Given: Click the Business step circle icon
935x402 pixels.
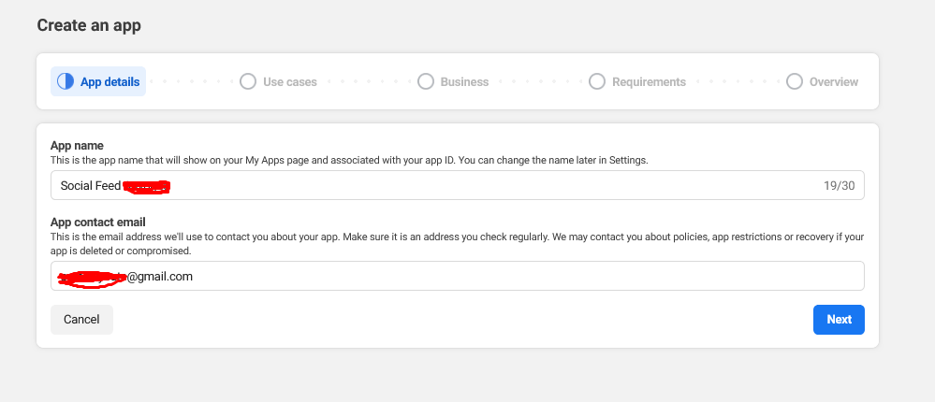Looking at the screenshot, I should (426, 82).
